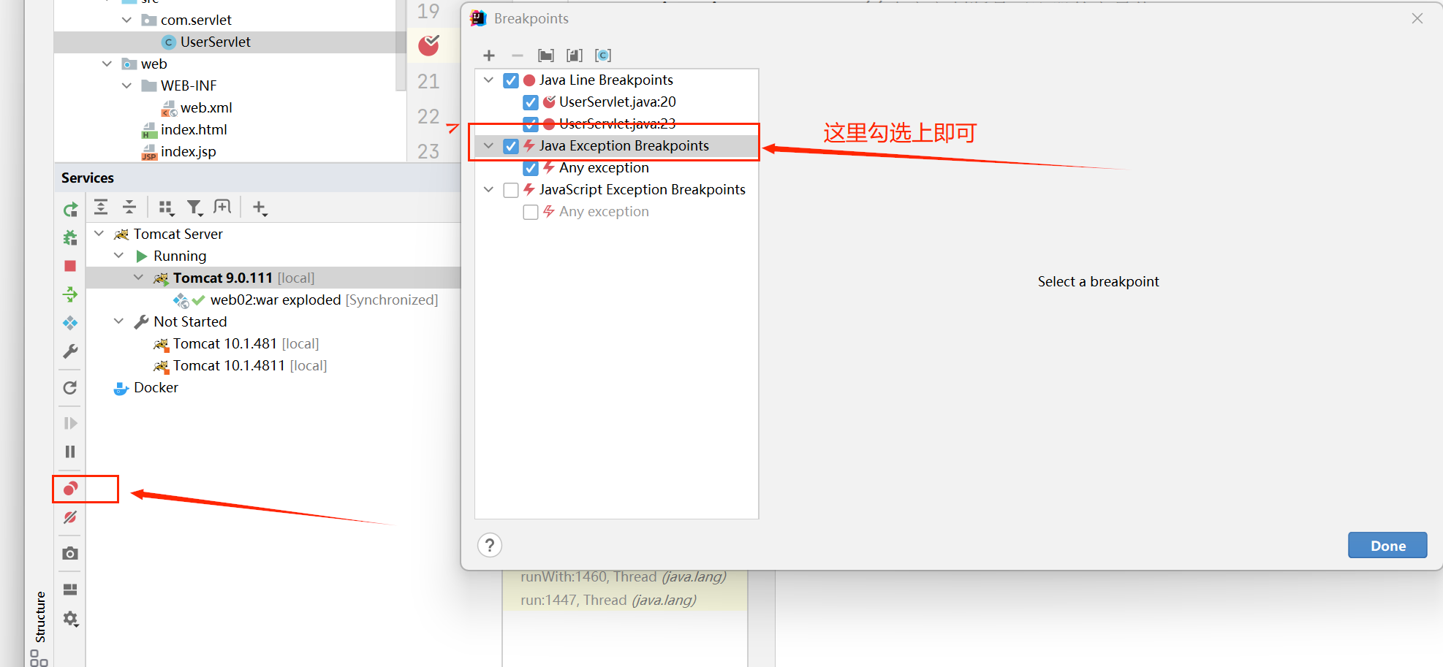Image resolution: width=1443 pixels, height=667 pixels.
Task: Collapse JavaScript Exception Breakpoints group
Action: coord(489,189)
